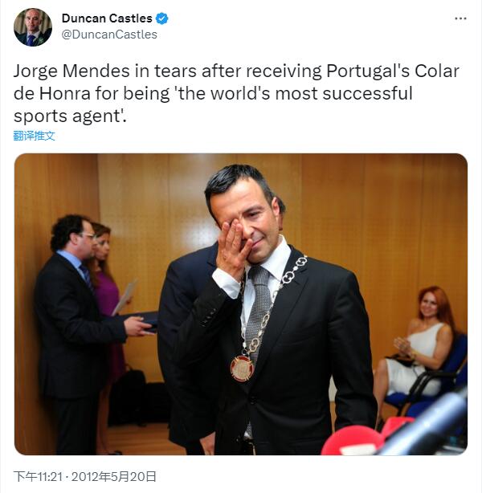Click the 翻译推文 translate tweet link
482x493 pixels.
[35, 136]
